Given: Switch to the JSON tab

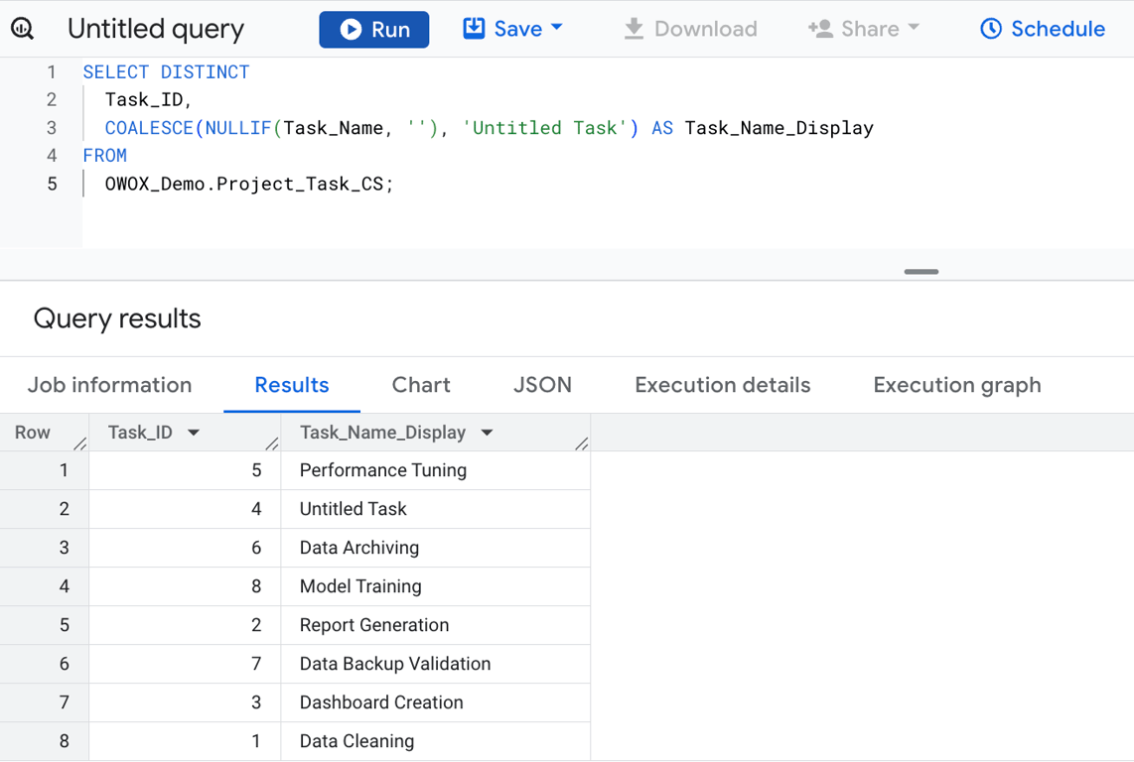Looking at the screenshot, I should click(542, 385).
